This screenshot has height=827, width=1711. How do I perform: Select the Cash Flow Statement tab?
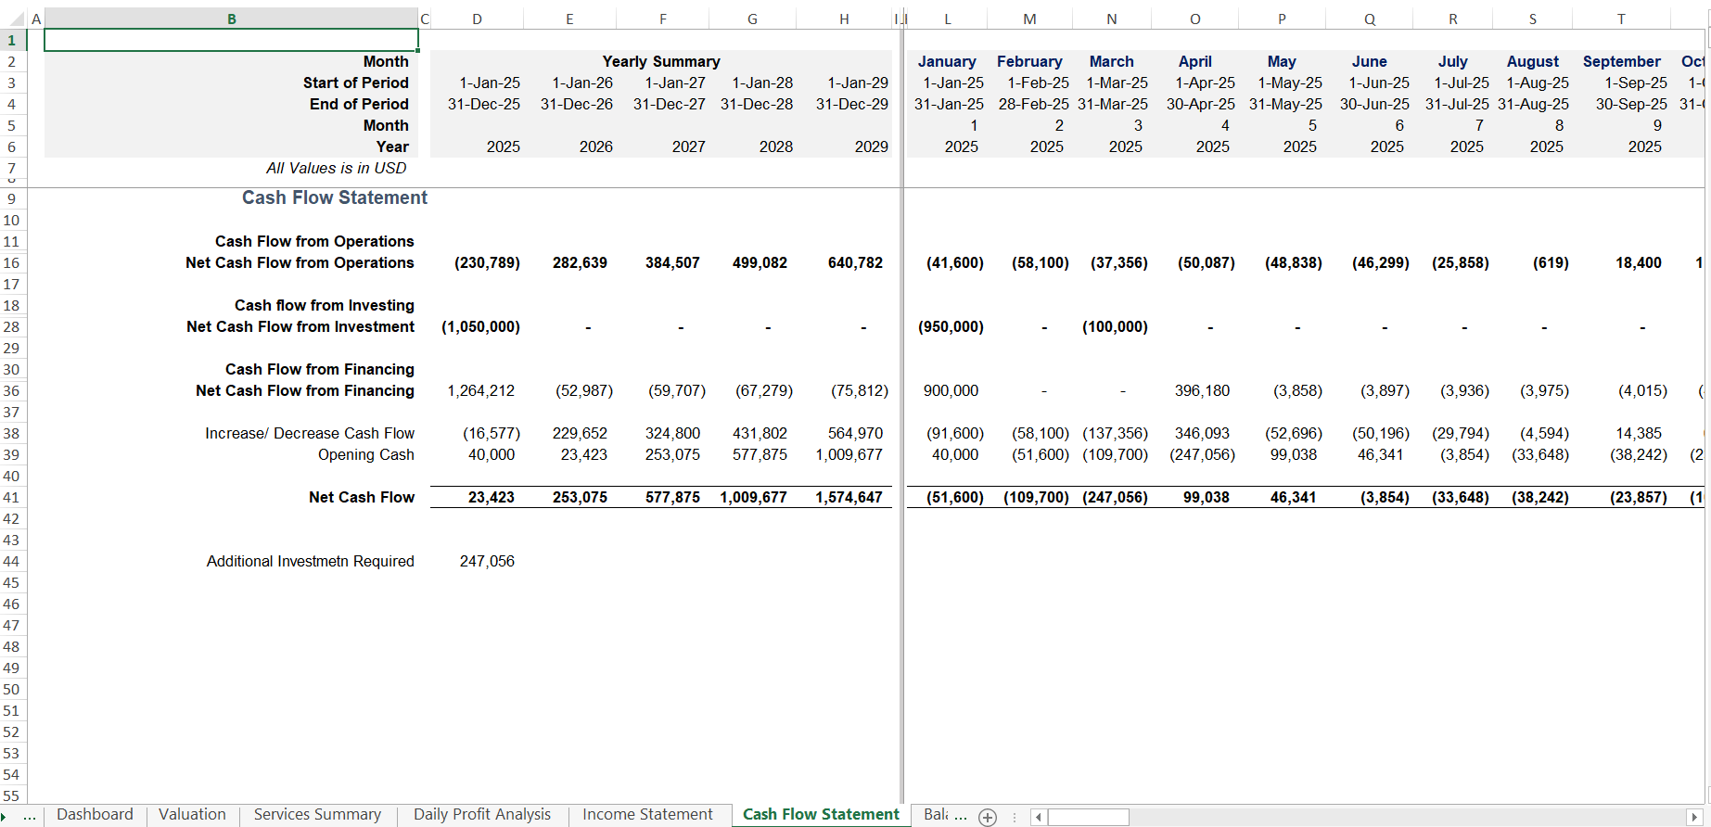[821, 815]
